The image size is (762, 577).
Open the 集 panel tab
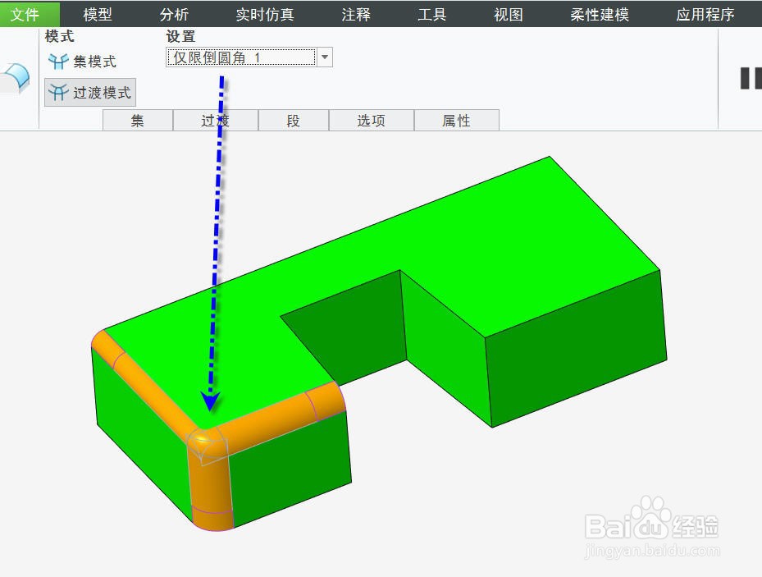coord(138,121)
